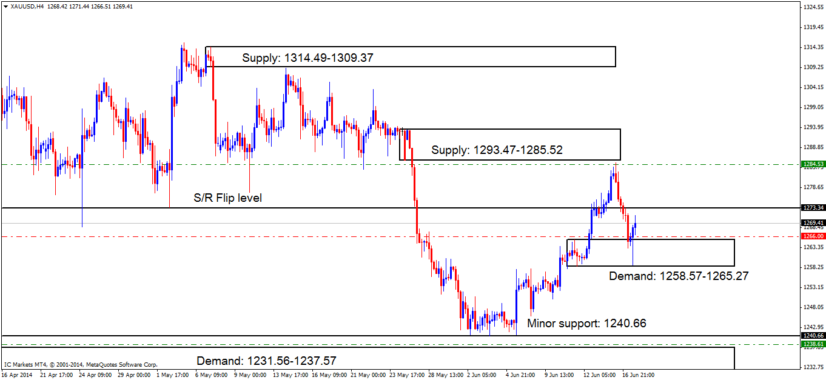Select the 'S/R Flip level' text label

(x=227, y=198)
